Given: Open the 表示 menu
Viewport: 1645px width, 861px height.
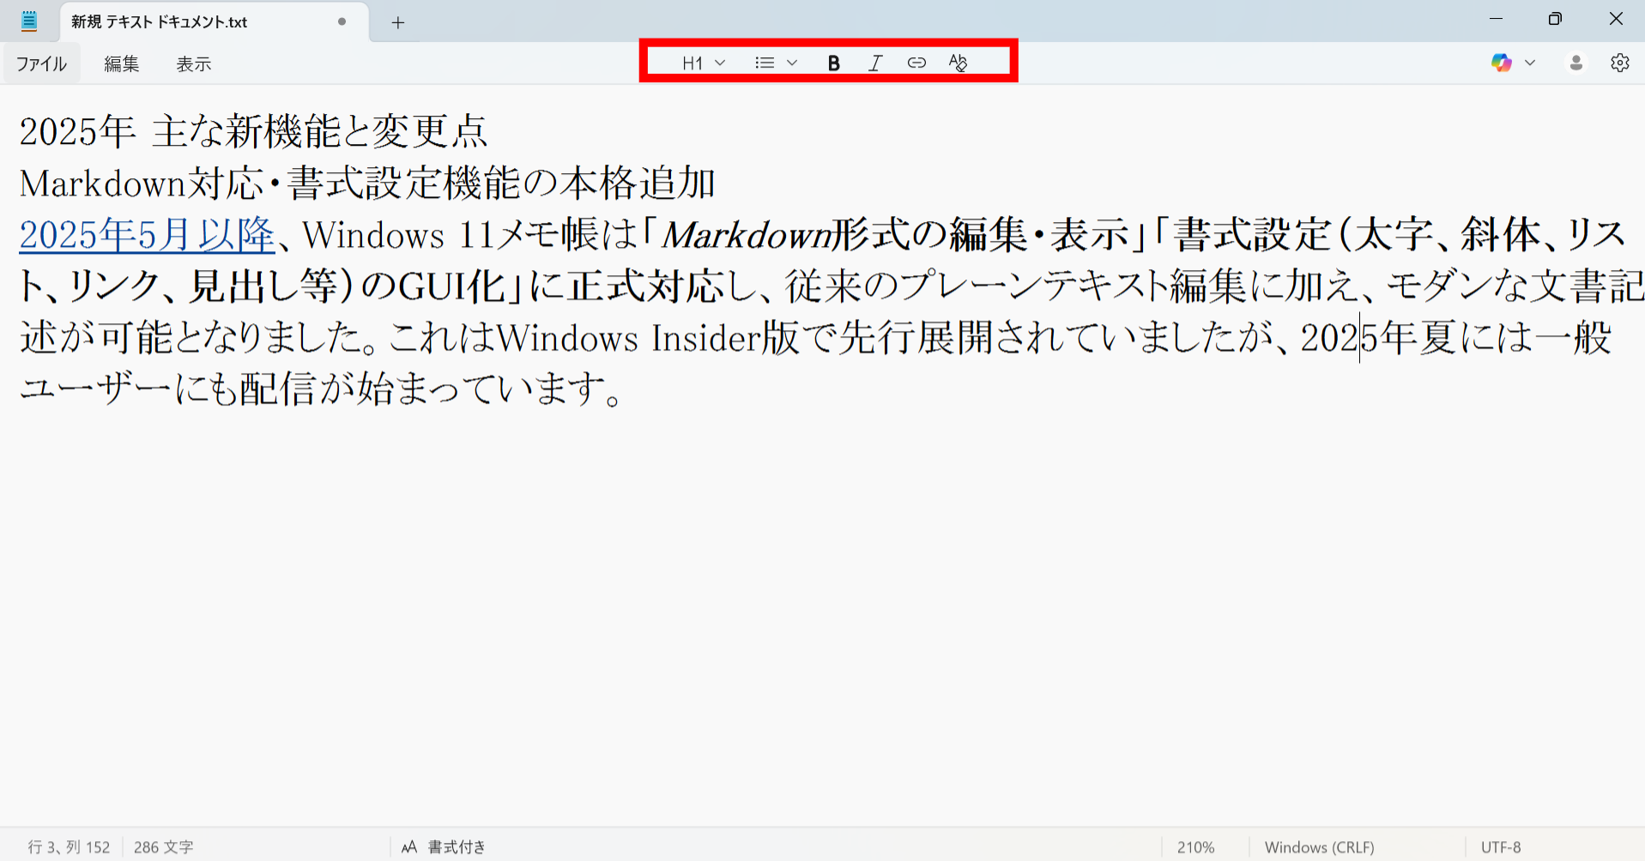Looking at the screenshot, I should 192,63.
